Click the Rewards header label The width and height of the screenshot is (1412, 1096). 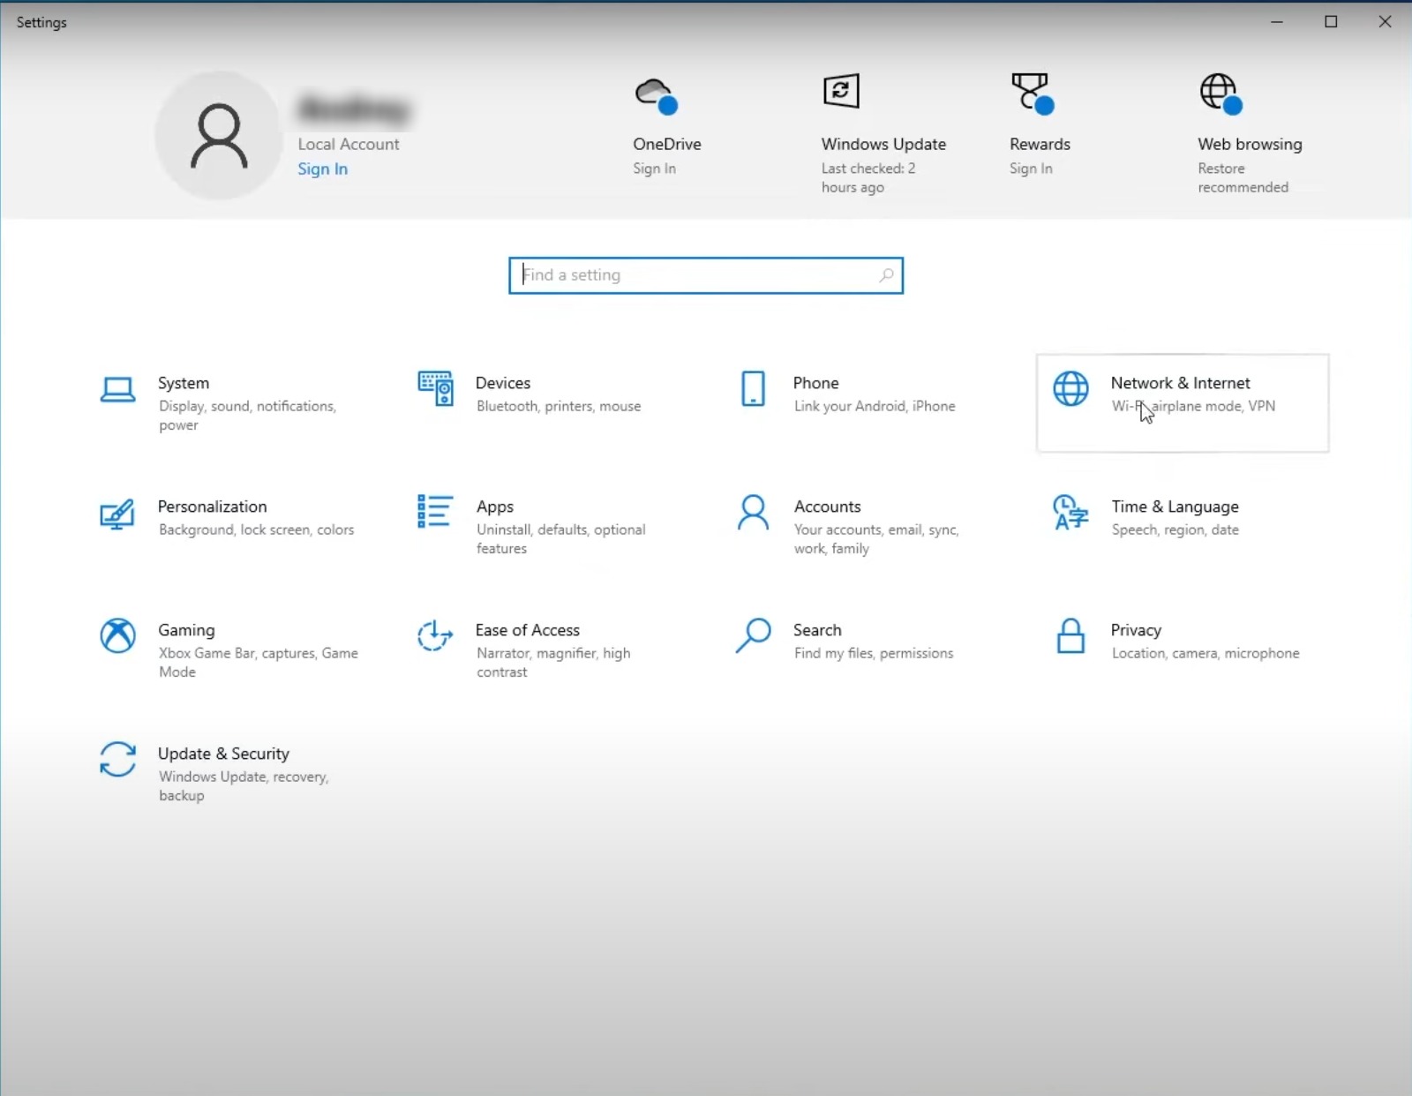(x=1040, y=144)
